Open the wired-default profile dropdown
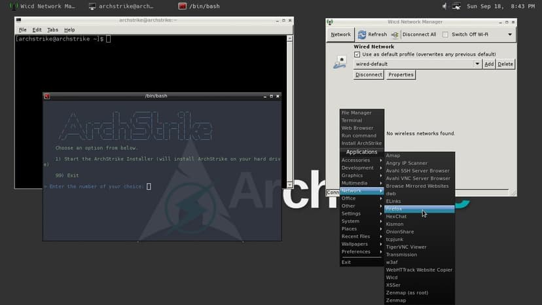Screen dimensions: 542x305 pyautogui.click(x=477, y=64)
